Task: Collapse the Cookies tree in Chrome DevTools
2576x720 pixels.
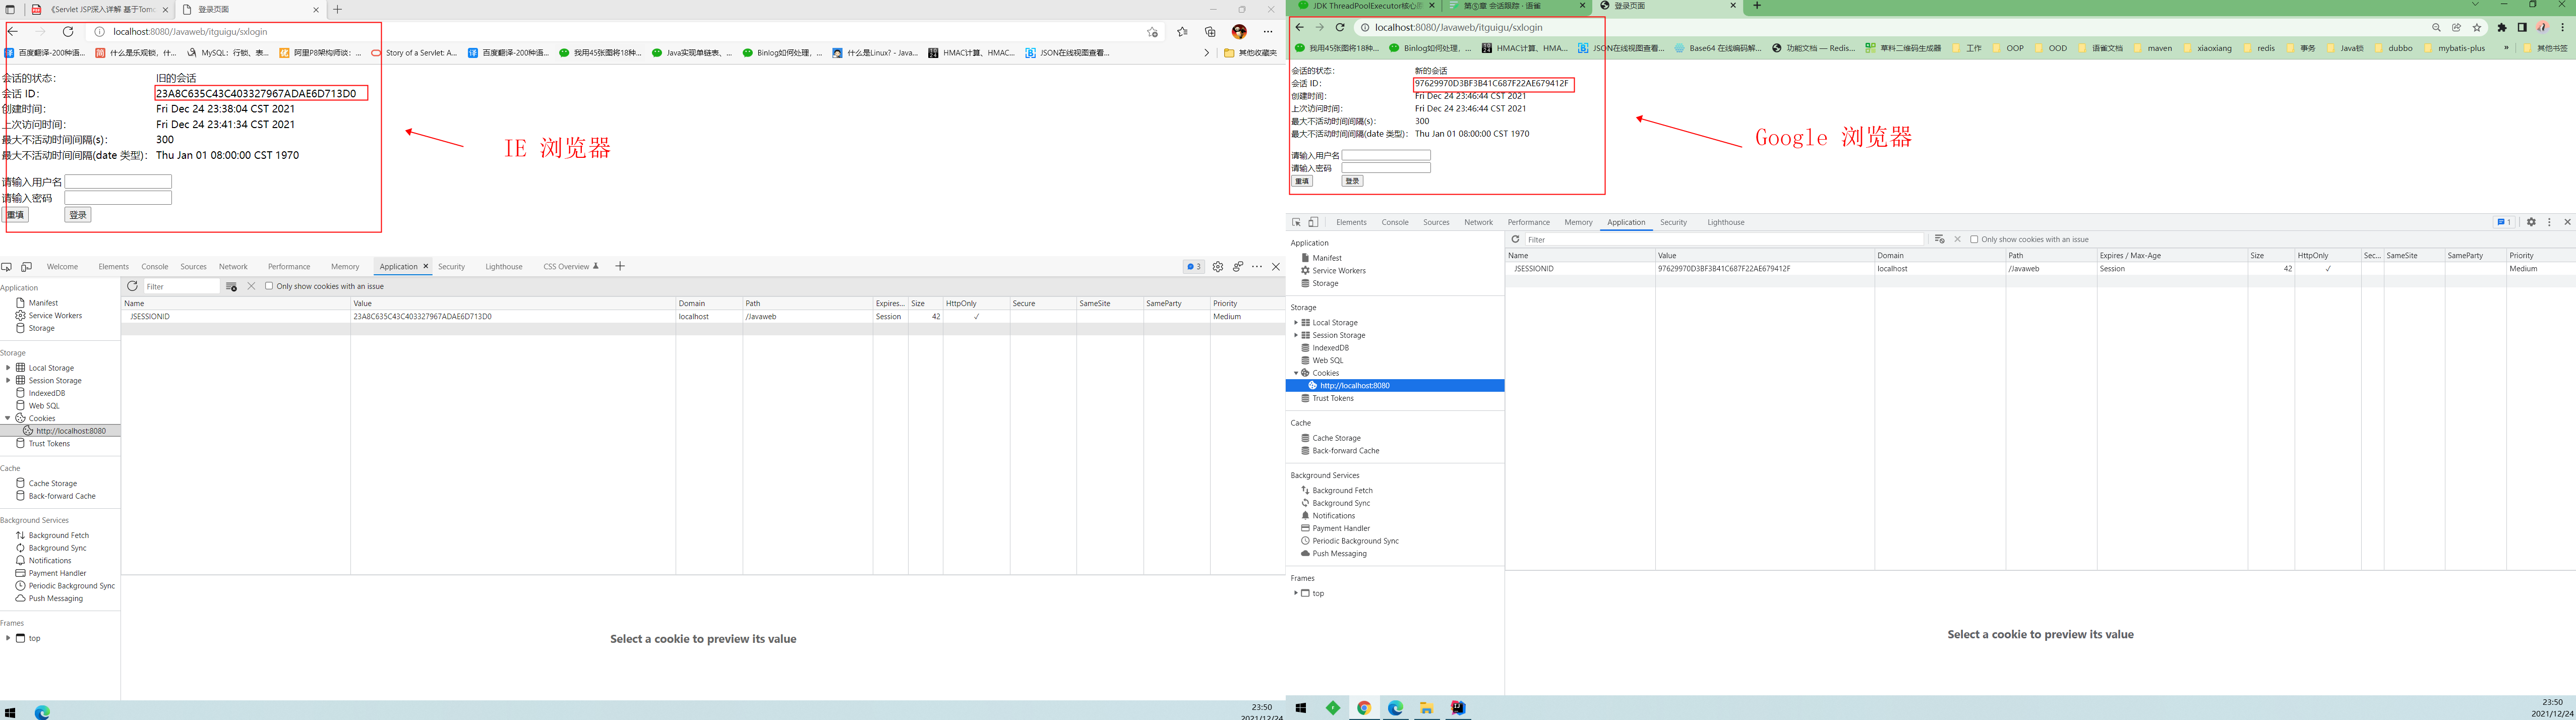Action: [x=1295, y=373]
